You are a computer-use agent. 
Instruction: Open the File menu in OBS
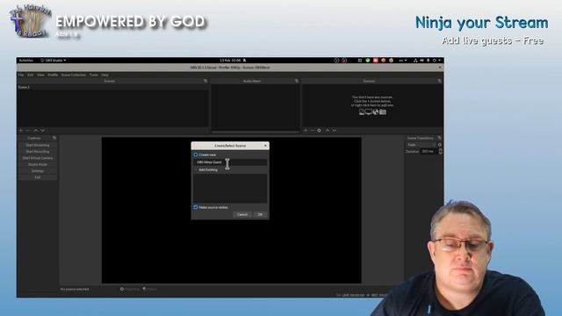tap(21, 75)
